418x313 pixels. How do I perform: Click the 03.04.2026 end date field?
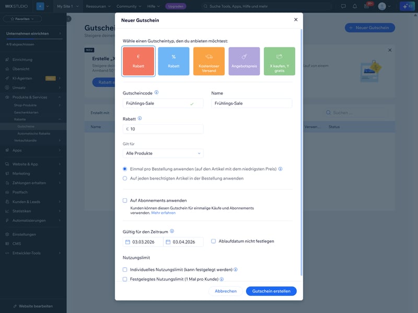(x=183, y=242)
